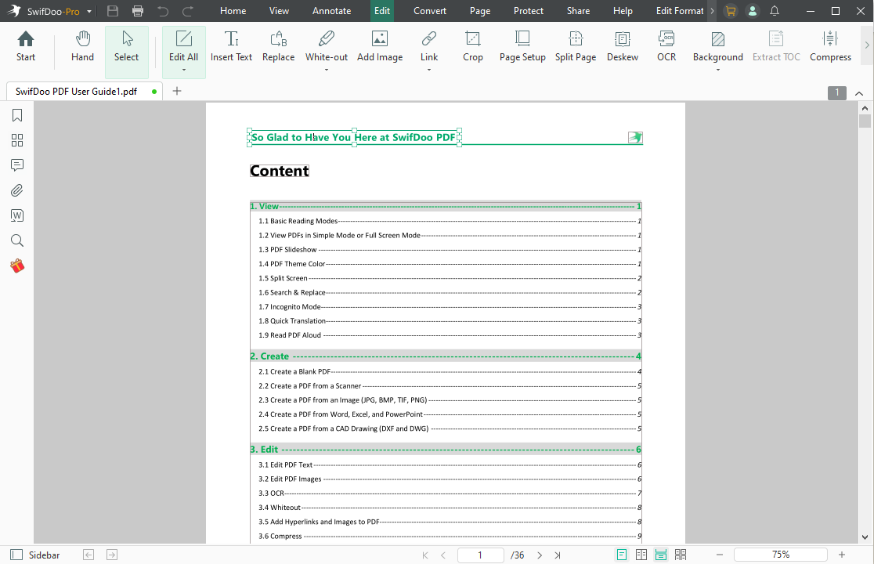This screenshot has width=874, height=564.
Task: Go to the previous view arrow
Action: coord(88,555)
